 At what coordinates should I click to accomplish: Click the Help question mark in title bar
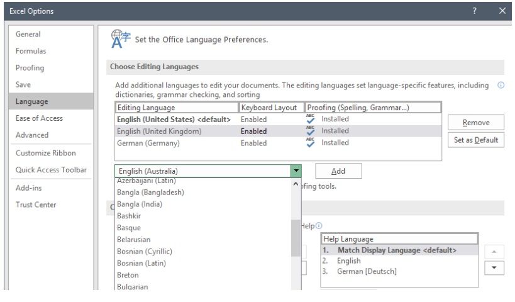pyautogui.click(x=474, y=11)
